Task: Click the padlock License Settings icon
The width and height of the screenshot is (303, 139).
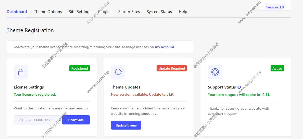Action: click(21, 72)
